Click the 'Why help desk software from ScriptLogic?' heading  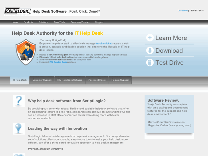[67, 101]
